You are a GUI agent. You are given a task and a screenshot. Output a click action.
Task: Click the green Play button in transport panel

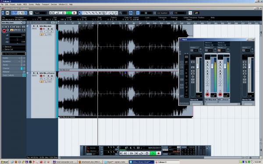153,153
